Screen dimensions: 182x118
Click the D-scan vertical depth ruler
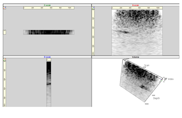coord(5,83)
